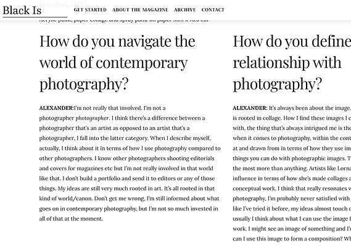Click the heading about relationship with photography
Viewport: 351px width, 246px height.
(292, 63)
